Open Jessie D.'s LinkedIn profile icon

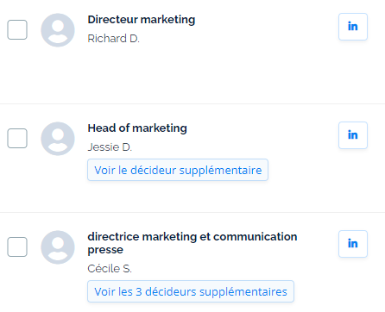click(353, 135)
